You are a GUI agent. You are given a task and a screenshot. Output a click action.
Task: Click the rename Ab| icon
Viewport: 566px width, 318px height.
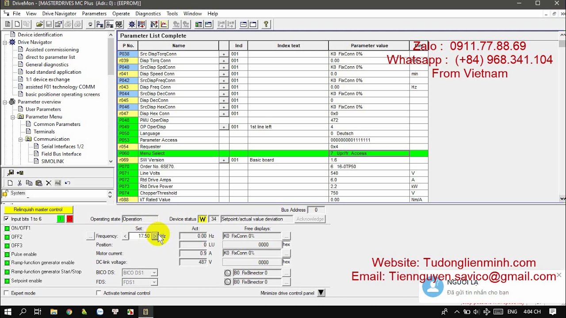click(58, 183)
